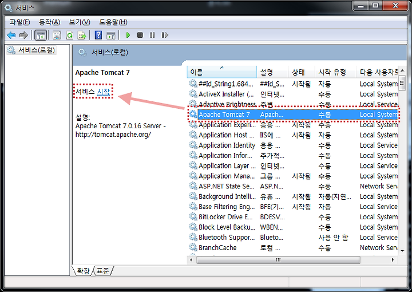Select the Application Management service
This screenshot has height=292, width=412.
pyautogui.click(x=293, y=176)
